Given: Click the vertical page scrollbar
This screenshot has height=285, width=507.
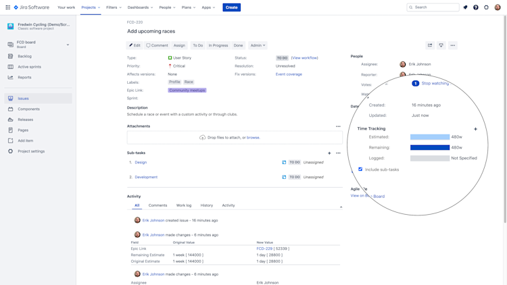Looking at the screenshot, I should tap(505, 120).
